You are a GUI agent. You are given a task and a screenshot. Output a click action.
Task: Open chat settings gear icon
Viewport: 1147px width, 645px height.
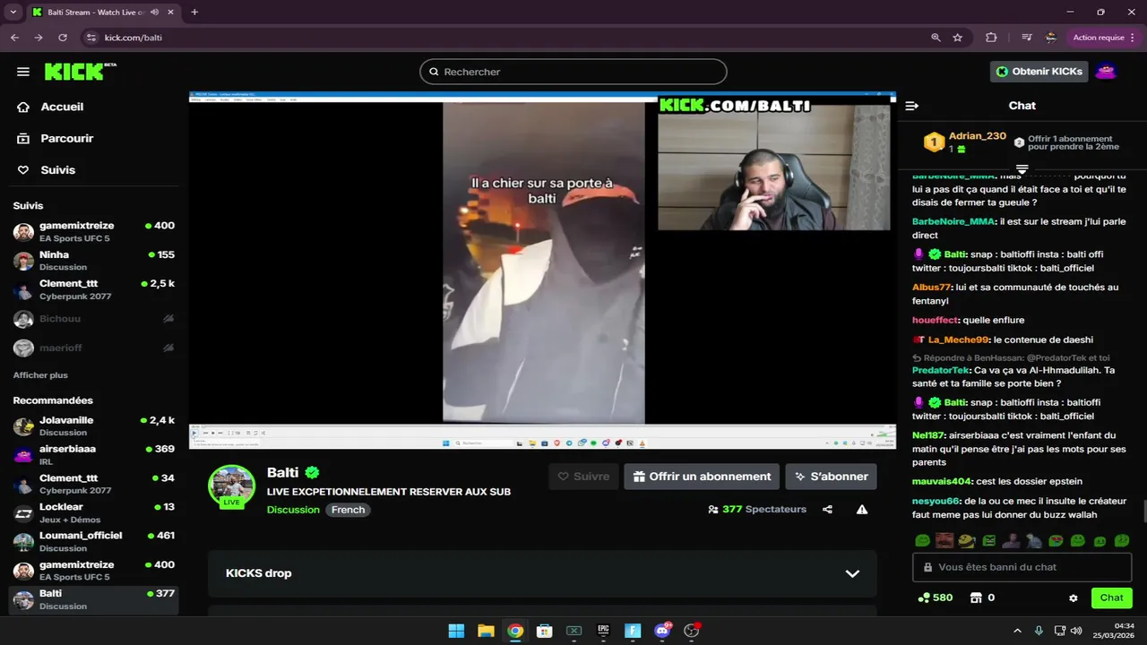point(1074,598)
